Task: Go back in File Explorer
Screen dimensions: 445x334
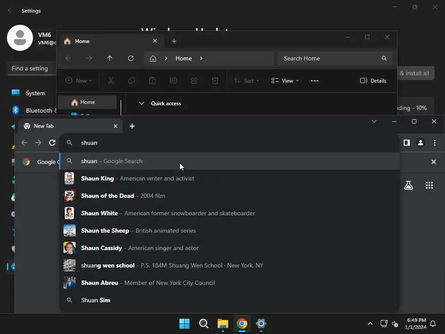Action: 68,58
